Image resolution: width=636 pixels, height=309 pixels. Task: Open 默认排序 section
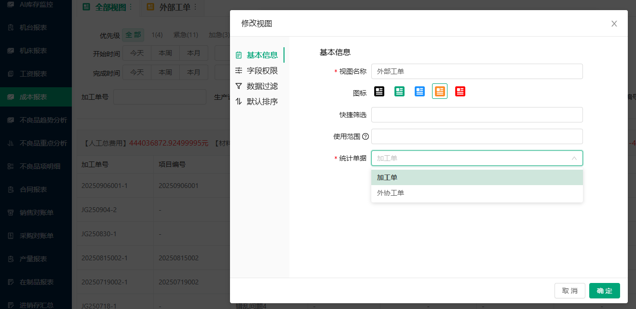click(x=262, y=102)
